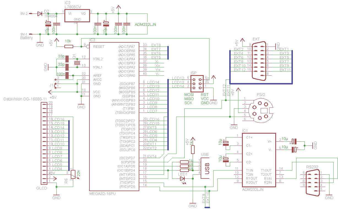This screenshot has height=209, width=338.
Task: Select the RESET pin name
Action: [x=99, y=46]
